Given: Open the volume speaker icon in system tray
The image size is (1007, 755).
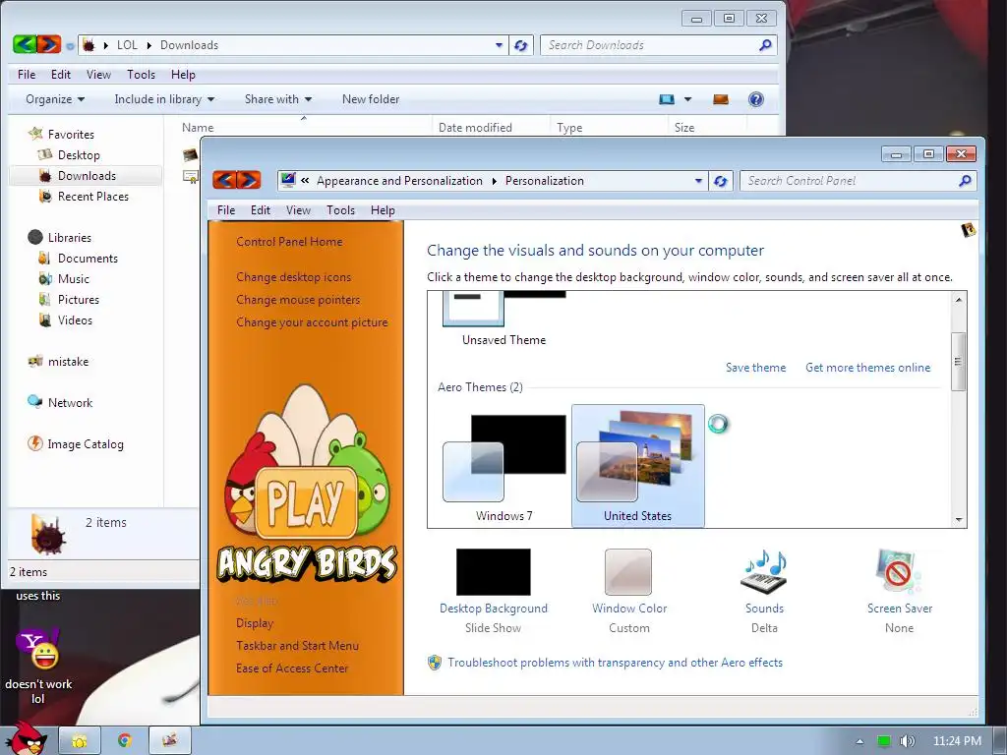Looking at the screenshot, I should coord(907,741).
